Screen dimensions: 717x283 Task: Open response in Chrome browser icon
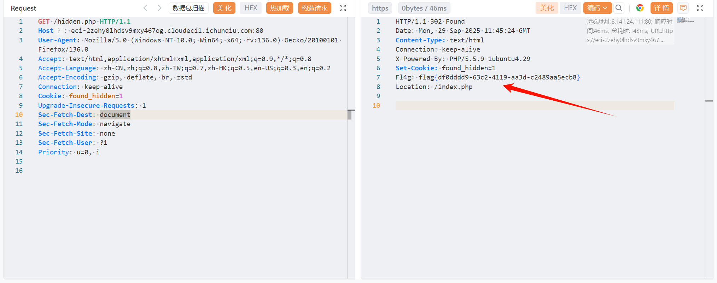pos(640,8)
